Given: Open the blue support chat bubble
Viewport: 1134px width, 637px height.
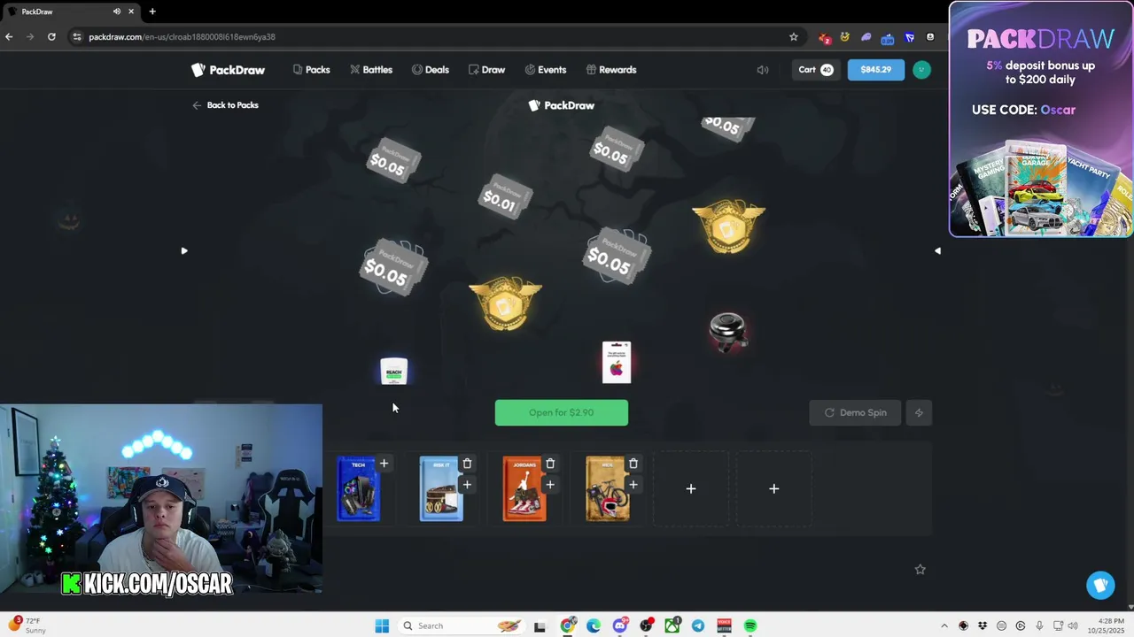Looking at the screenshot, I should tap(1100, 585).
